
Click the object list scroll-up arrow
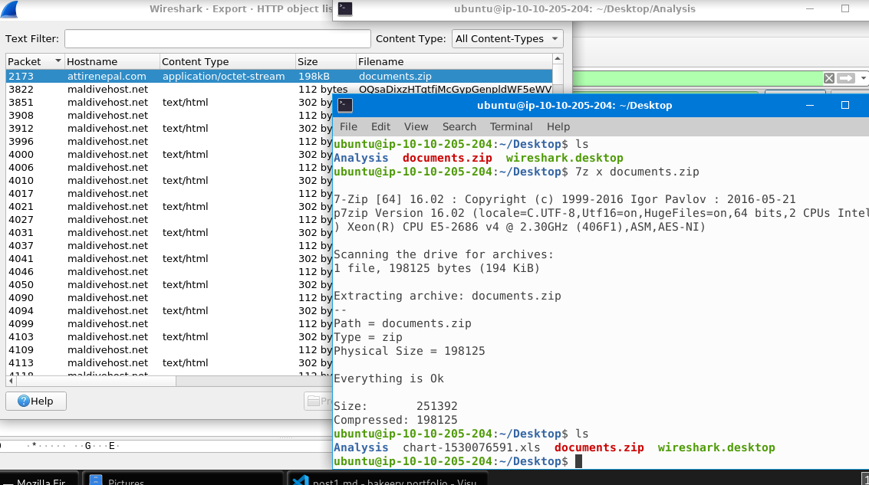(x=558, y=59)
